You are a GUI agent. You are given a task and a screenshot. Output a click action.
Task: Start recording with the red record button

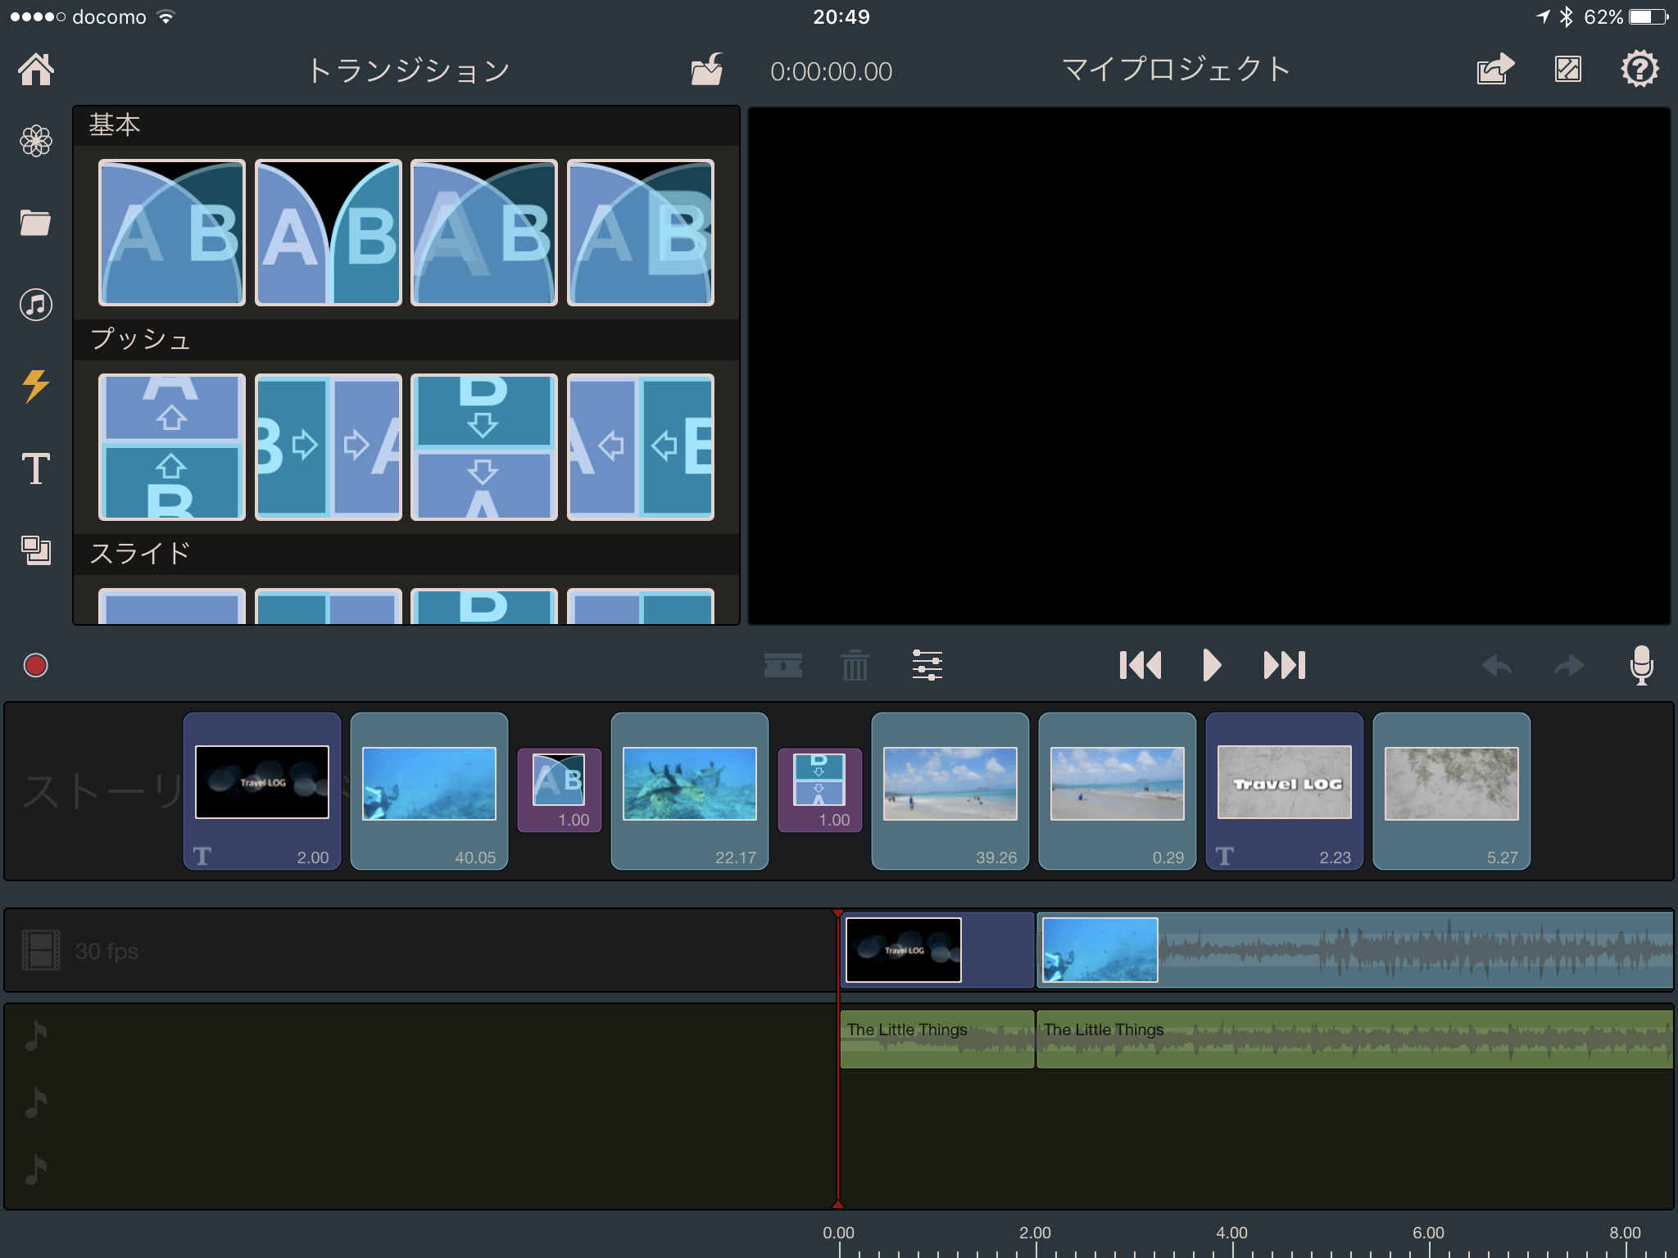35,665
